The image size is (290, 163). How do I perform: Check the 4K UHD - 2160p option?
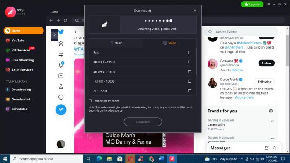pyautogui.click(x=190, y=71)
